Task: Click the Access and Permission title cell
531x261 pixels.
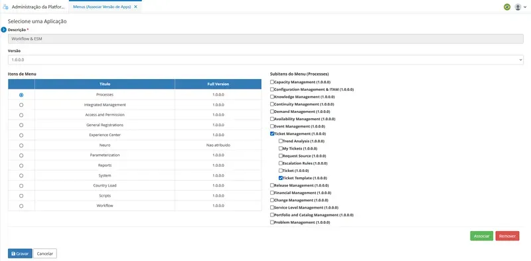Action: pos(105,115)
